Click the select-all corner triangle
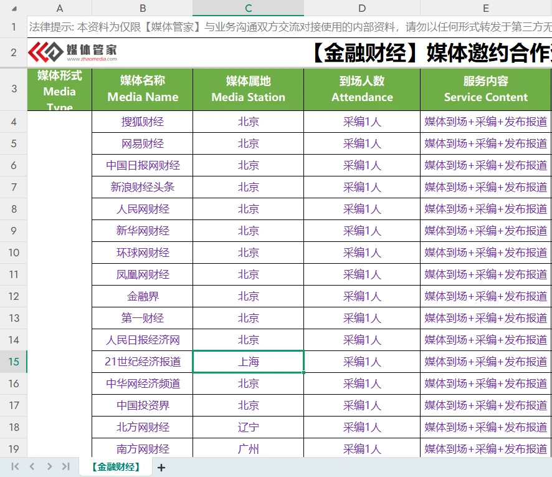 [14, 9]
